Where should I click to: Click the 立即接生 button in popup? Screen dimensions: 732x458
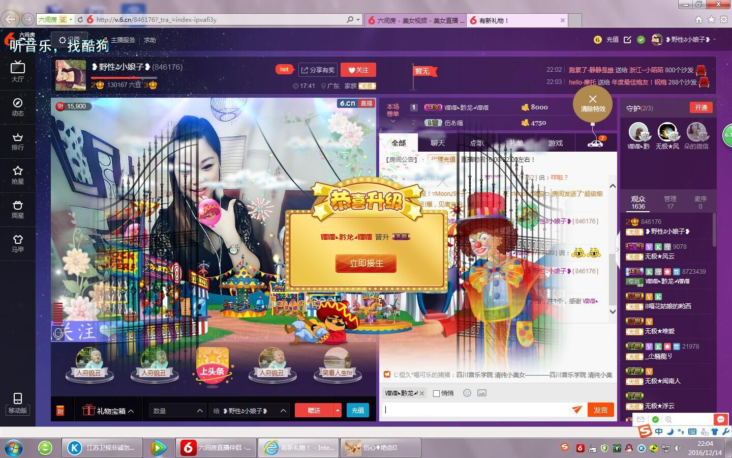click(366, 263)
